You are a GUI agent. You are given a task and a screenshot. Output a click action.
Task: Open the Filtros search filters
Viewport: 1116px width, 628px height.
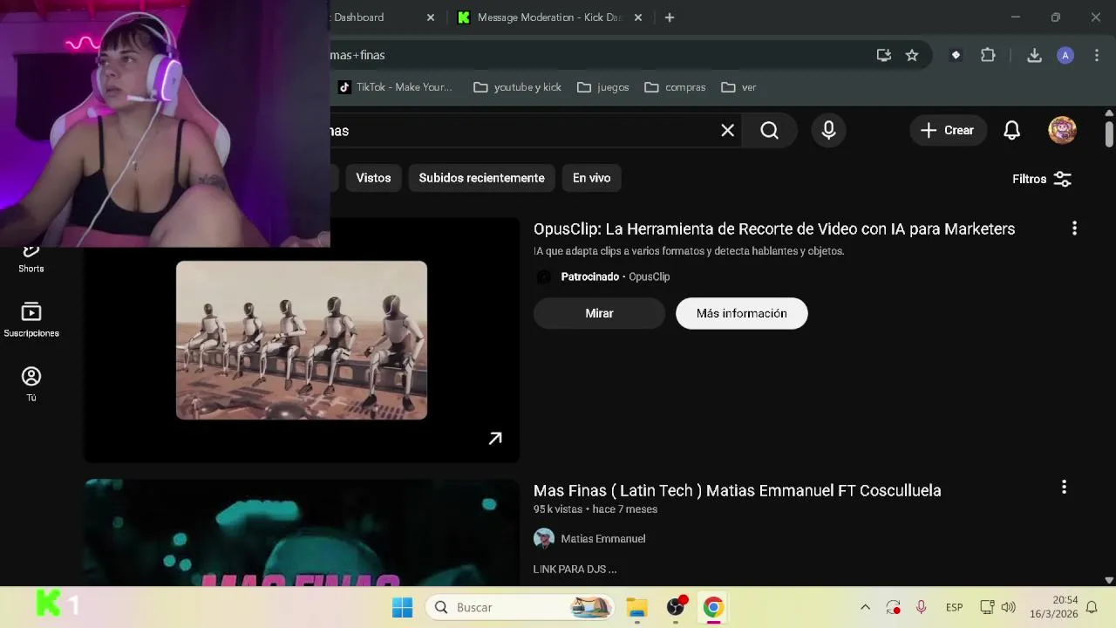pos(1042,179)
